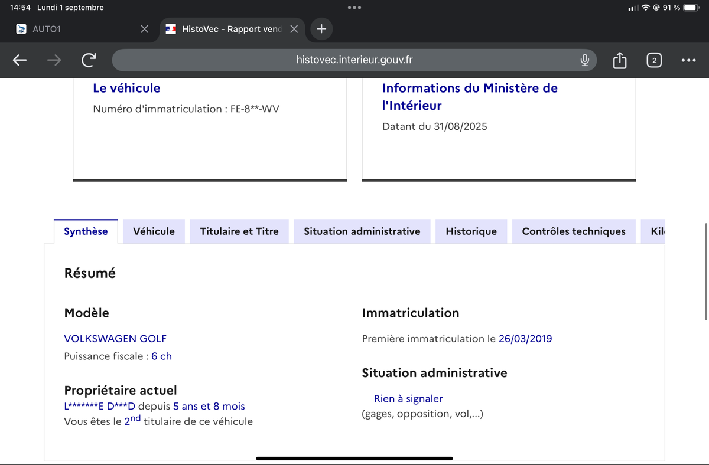Screen dimensions: 709x465
Task: Close the HistoVec tab
Action: (x=294, y=29)
